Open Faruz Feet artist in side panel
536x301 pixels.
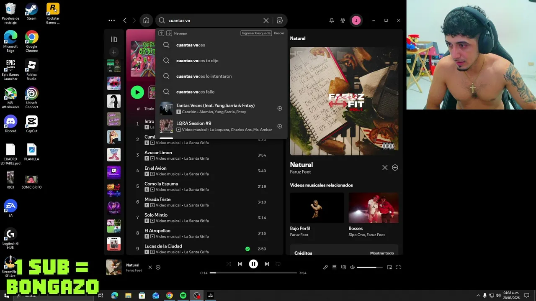pos(300,172)
